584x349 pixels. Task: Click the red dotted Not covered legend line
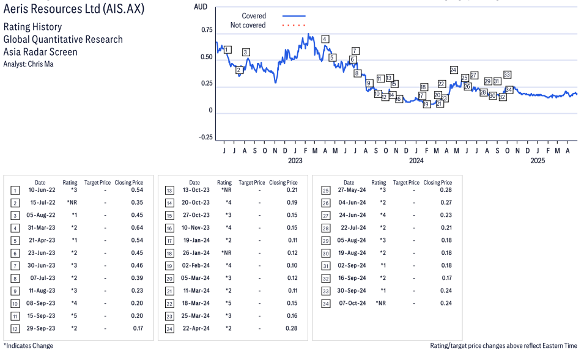click(294, 25)
